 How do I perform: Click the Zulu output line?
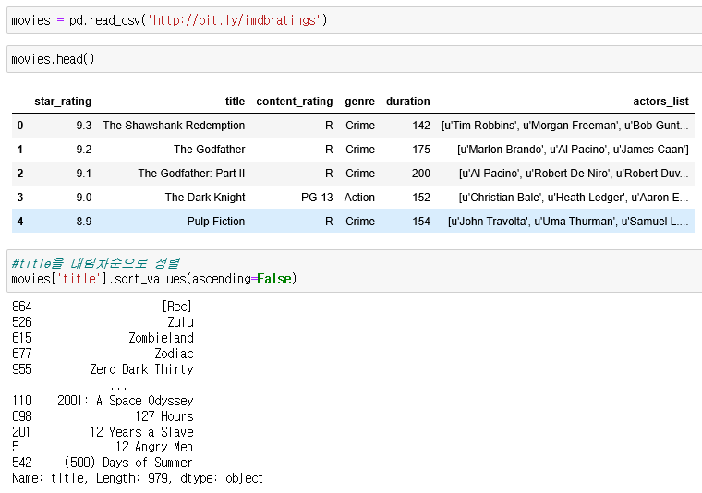[x=103, y=322]
